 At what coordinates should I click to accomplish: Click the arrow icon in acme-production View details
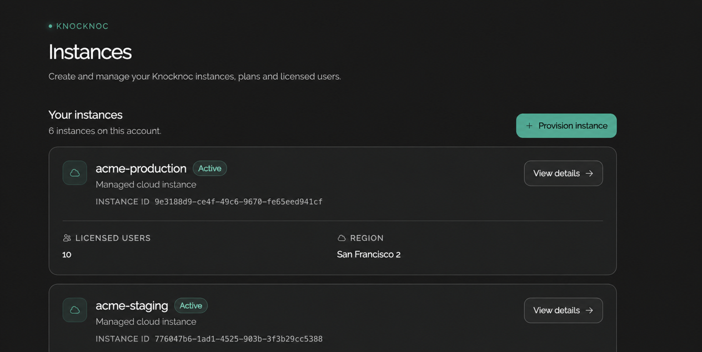point(589,174)
